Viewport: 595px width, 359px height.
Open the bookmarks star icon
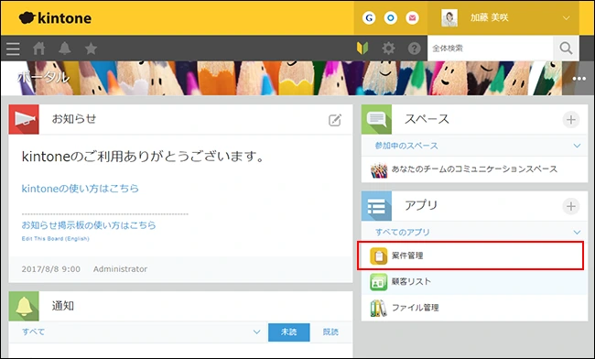[x=91, y=49]
